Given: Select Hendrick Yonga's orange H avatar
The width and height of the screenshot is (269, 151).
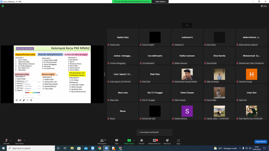Looking at the screenshot, I should (251, 74).
